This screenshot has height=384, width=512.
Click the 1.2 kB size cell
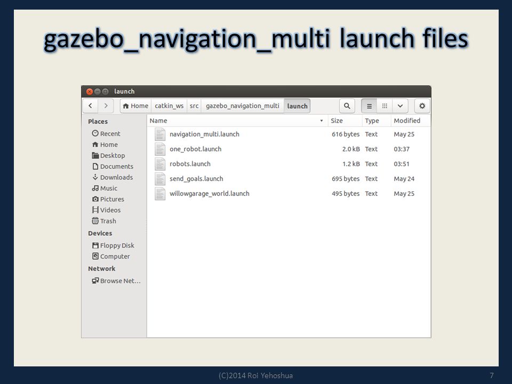(x=351, y=164)
